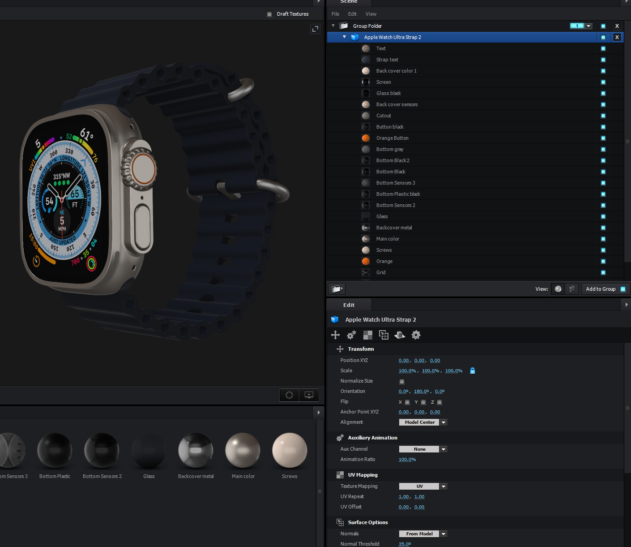
Task: Click Add to Group button
Action: click(x=605, y=289)
